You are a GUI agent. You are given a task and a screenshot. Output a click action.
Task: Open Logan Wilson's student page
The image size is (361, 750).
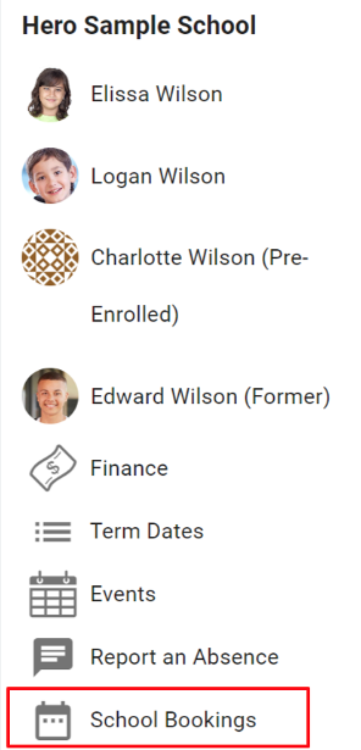[x=158, y=176]
